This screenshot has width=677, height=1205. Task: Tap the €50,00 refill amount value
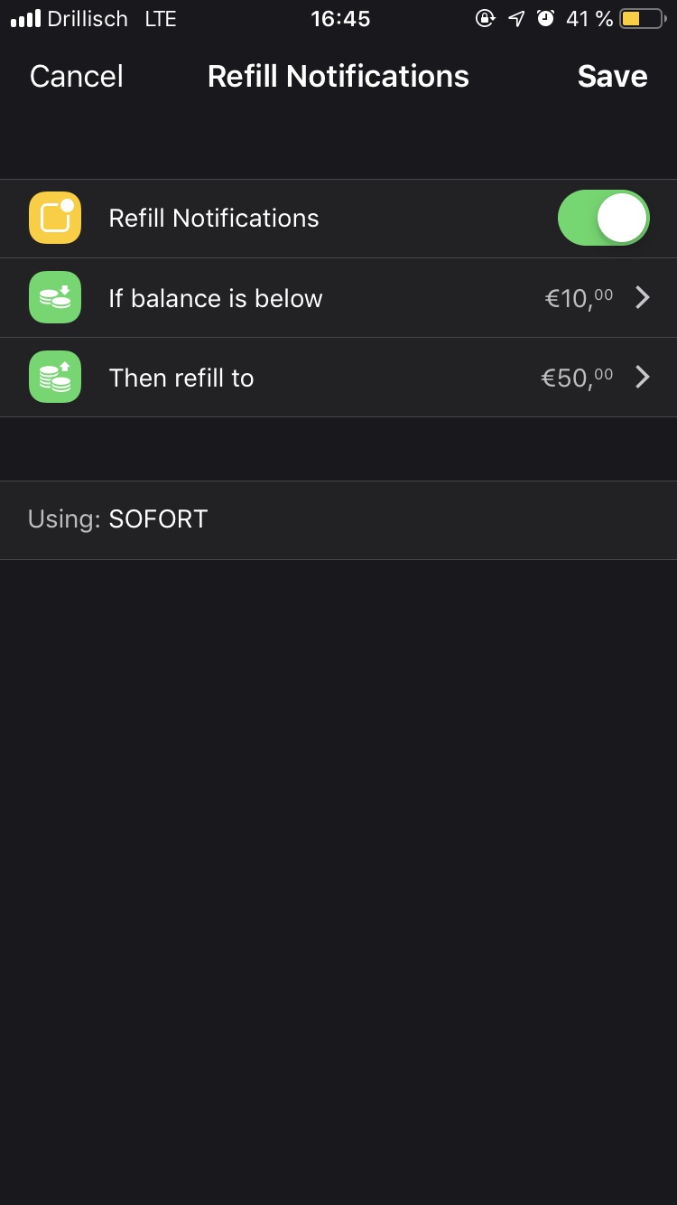(577, 378)
